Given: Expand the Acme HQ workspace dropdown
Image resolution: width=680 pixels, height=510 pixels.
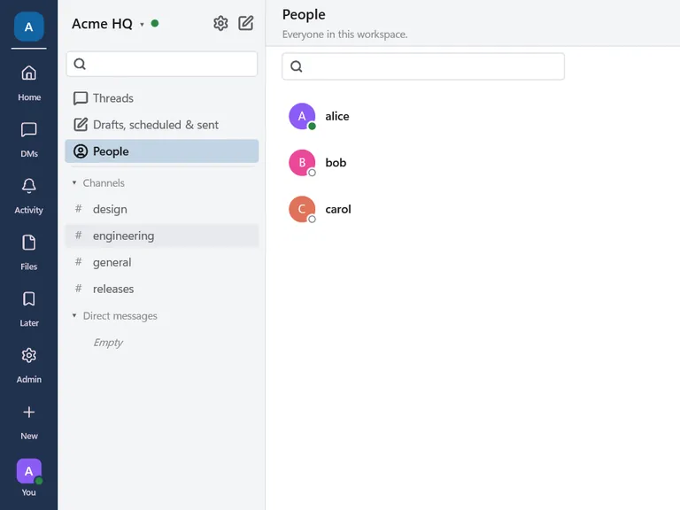Looking at the screenshot, I should click(x=142, y=25).
